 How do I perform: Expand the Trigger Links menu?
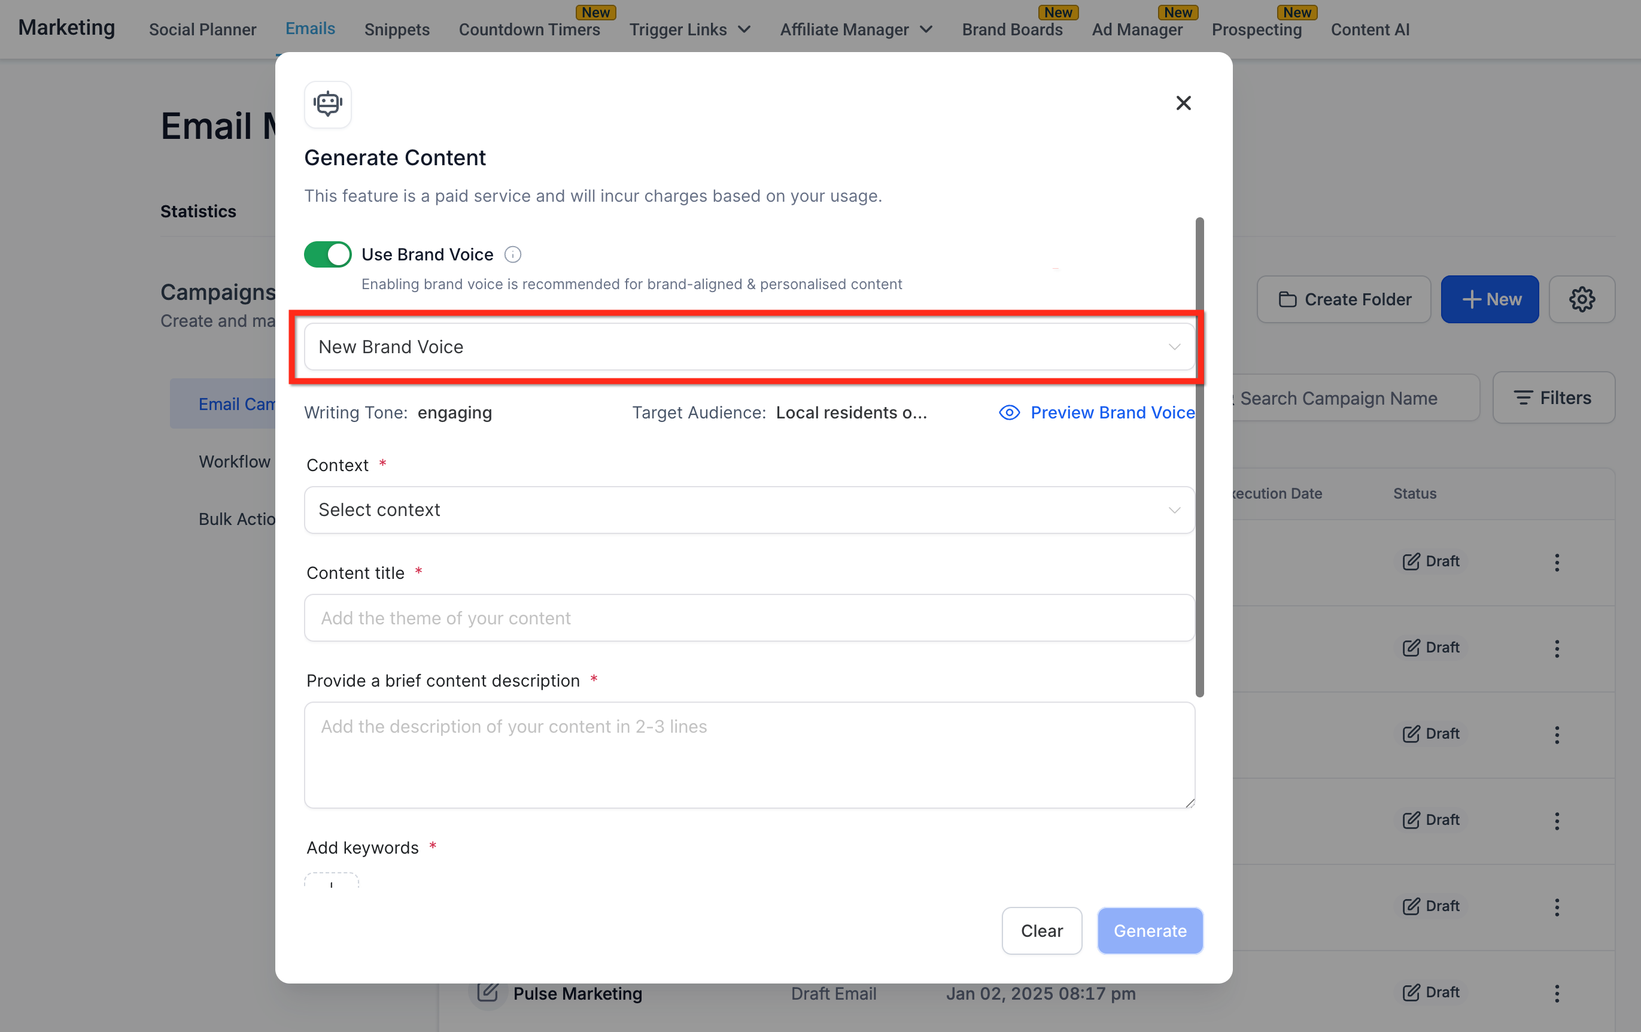pos(689,29)
